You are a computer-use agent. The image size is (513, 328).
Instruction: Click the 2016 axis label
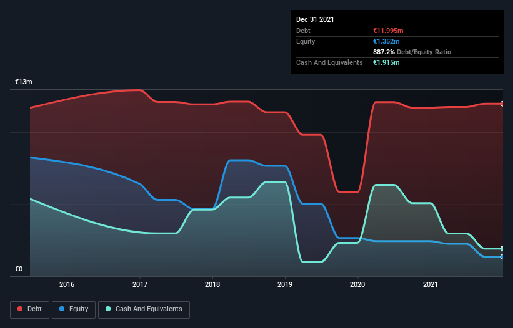[67, 284]
